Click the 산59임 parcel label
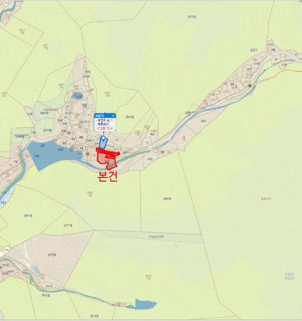This screenshot has height=321, width=302. 47,130
